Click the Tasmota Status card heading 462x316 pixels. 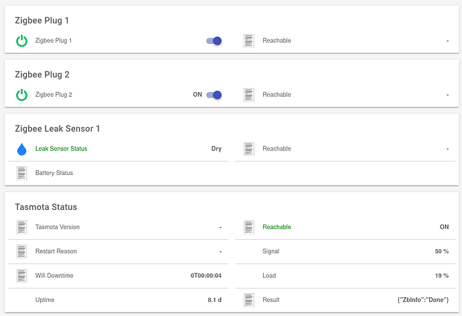click(47, 207)
